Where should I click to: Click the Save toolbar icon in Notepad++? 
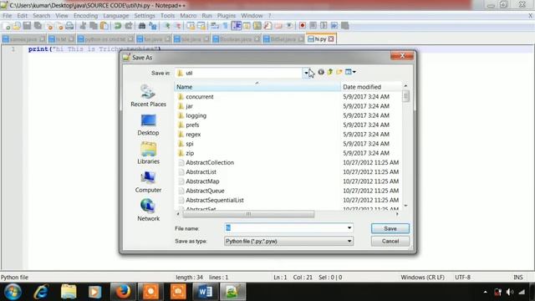[x=27, y=26]
